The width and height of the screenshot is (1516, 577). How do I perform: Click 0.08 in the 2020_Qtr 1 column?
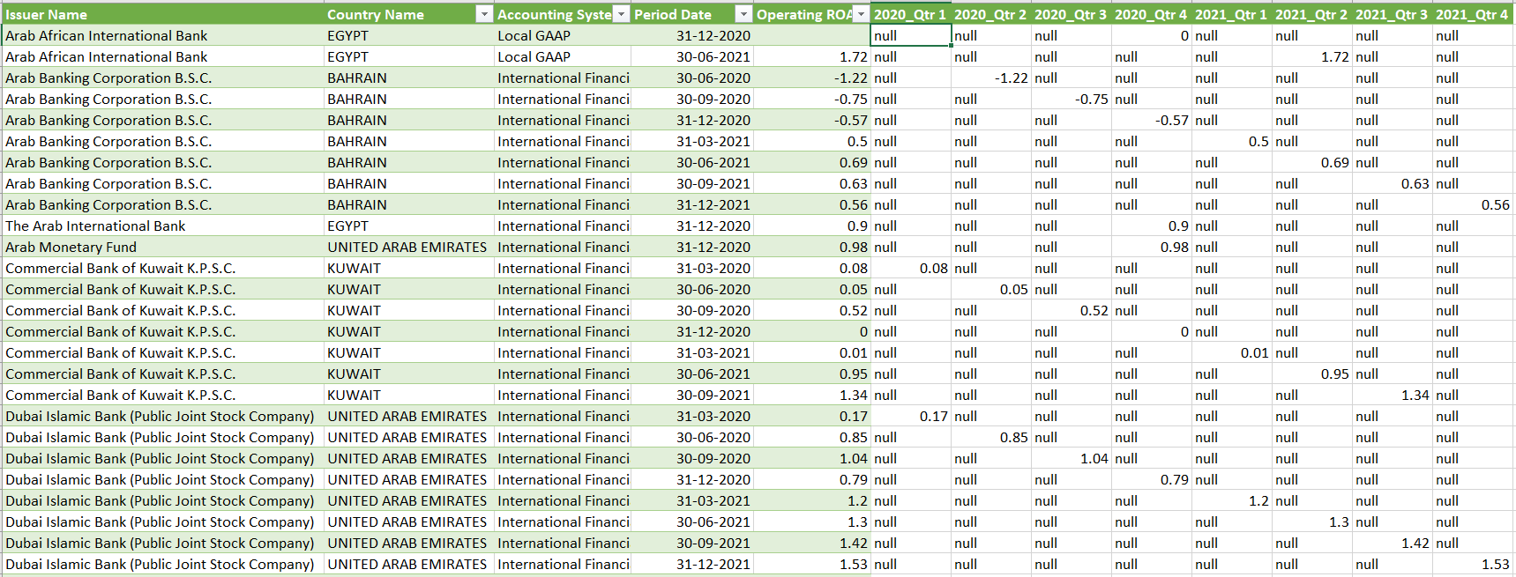(x=911, y=268)
